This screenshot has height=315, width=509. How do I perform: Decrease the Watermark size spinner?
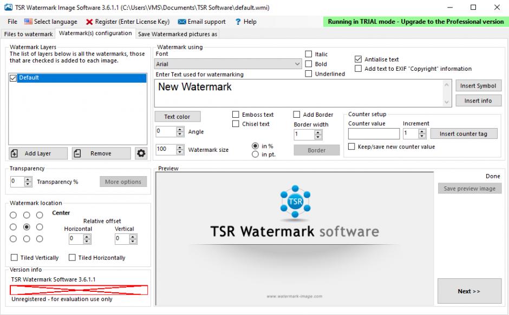[180, 152]
